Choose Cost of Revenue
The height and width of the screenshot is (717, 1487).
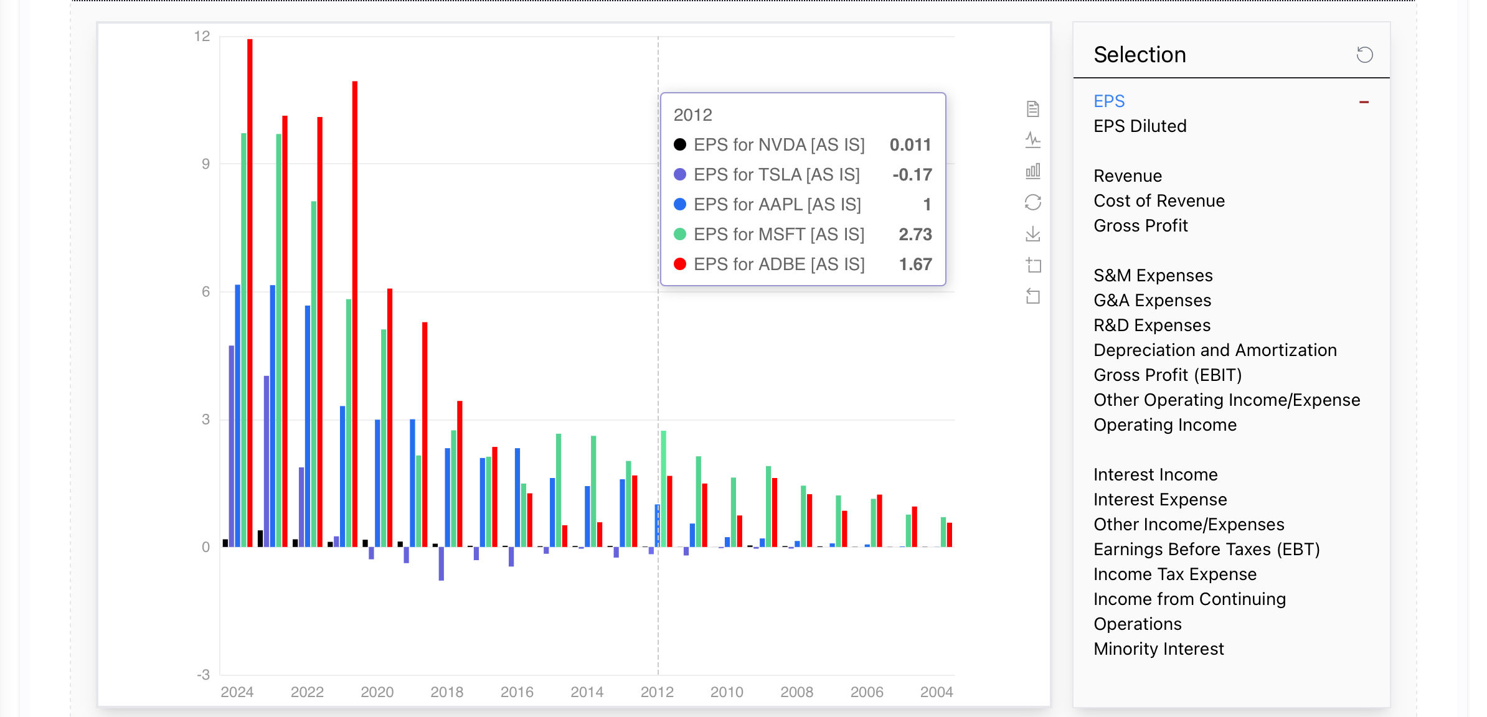(1159, 201)
